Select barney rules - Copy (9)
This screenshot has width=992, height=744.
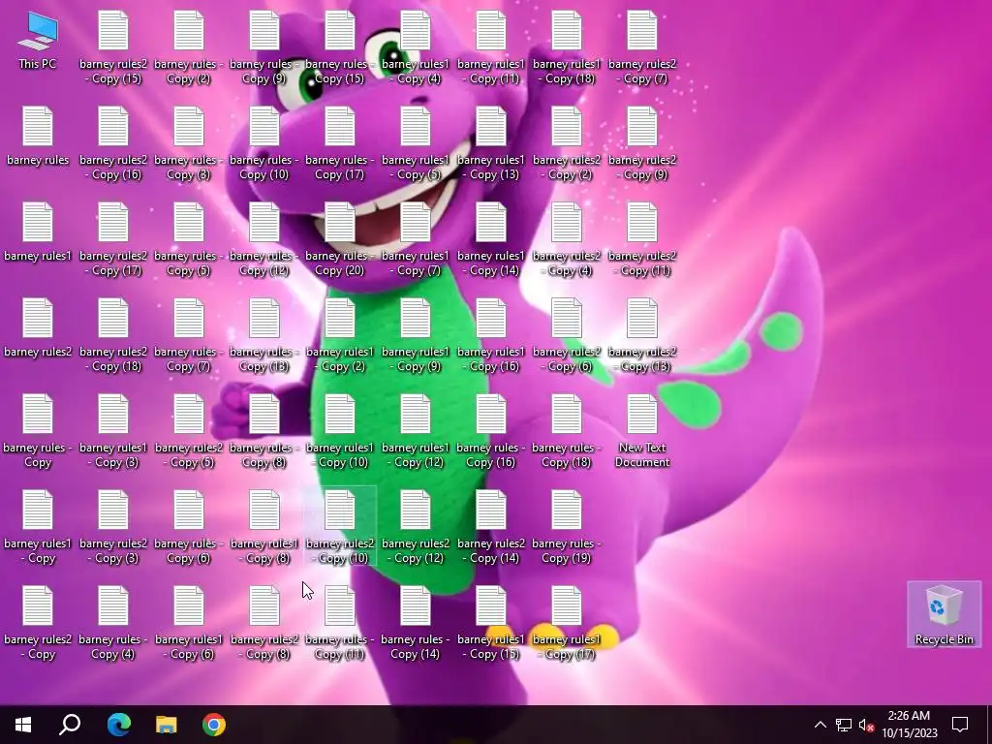pyautogui.click(x=264, y=48)
